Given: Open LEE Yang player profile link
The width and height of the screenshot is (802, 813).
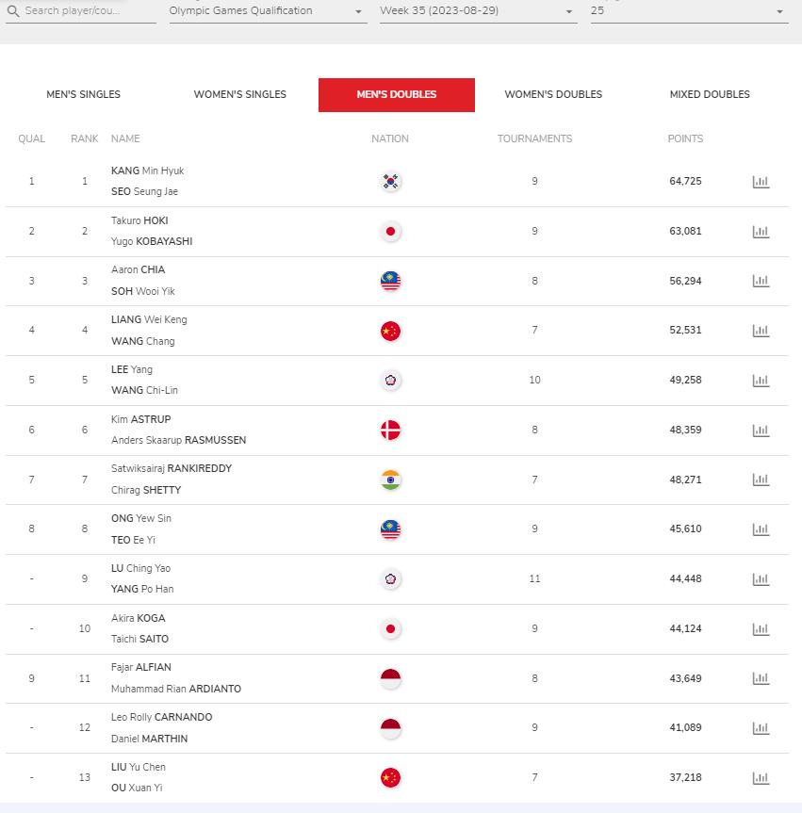Looking at the screenshot, I should point(132,369).
